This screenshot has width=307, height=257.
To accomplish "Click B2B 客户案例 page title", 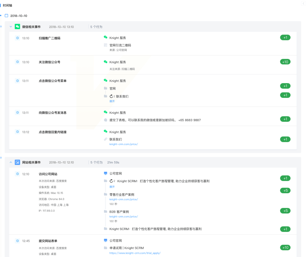I will (x=119, y=212).
